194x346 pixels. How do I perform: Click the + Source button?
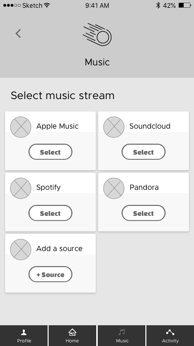click(x=50, y=274)
